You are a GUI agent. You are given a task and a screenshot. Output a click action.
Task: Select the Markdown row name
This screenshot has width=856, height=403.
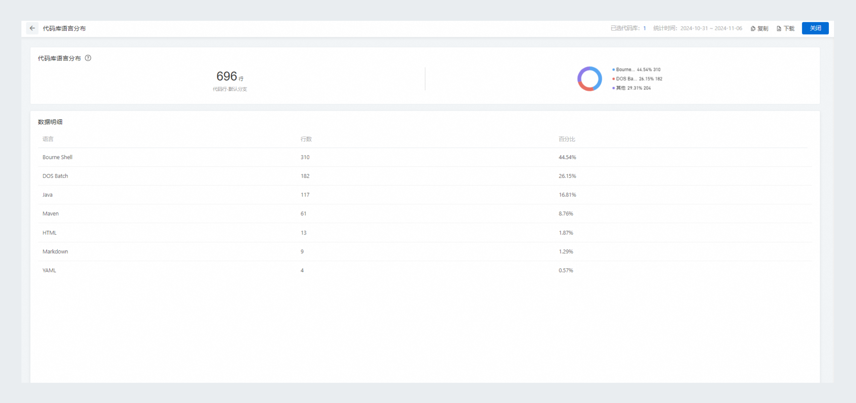[x=55, y=251]
